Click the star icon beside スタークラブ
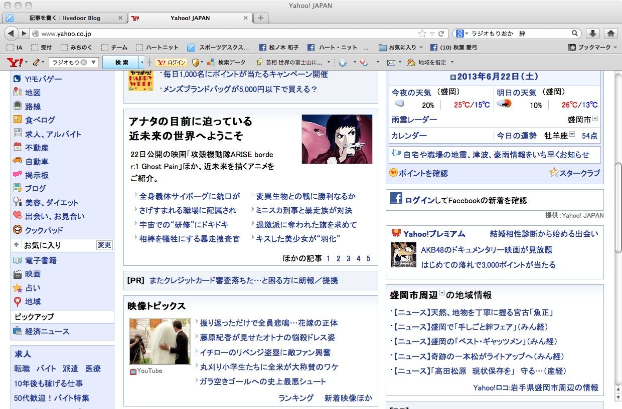Image resolution: width=622 pixels, height=409 pixels. click(554, 172)
